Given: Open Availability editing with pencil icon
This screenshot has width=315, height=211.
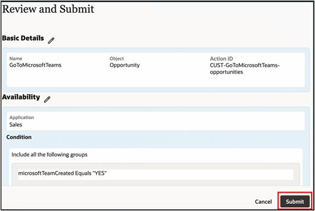Looking at the screenshot, I should click(47, 99).
